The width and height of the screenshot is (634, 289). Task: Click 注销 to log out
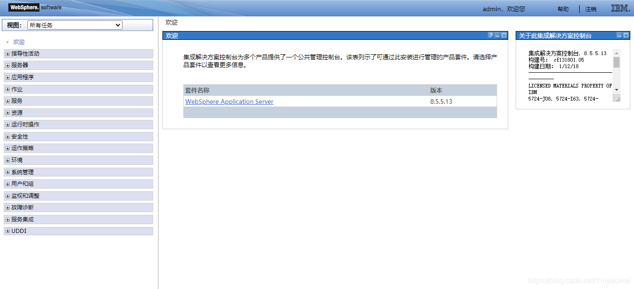[591, 9]
